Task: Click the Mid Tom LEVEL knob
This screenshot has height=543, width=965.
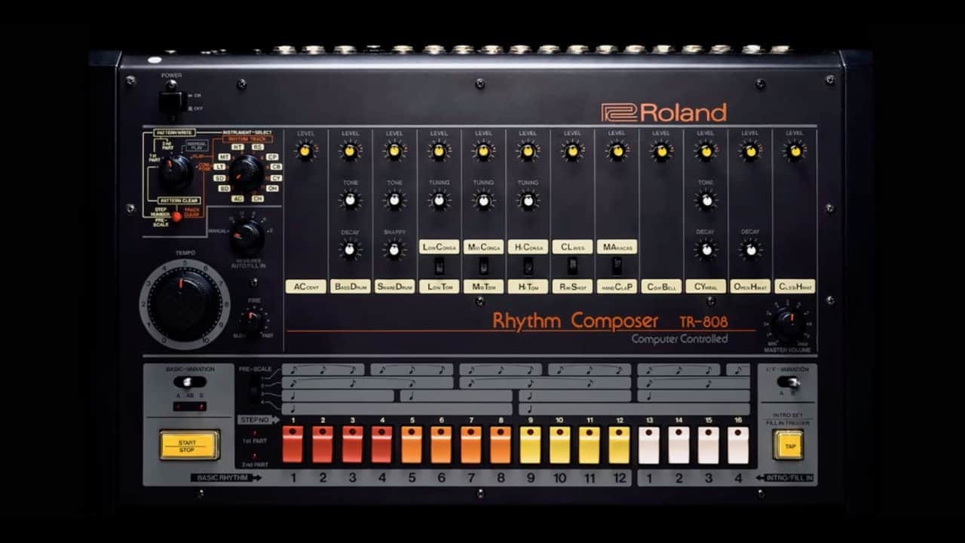Action: (483, 152)
